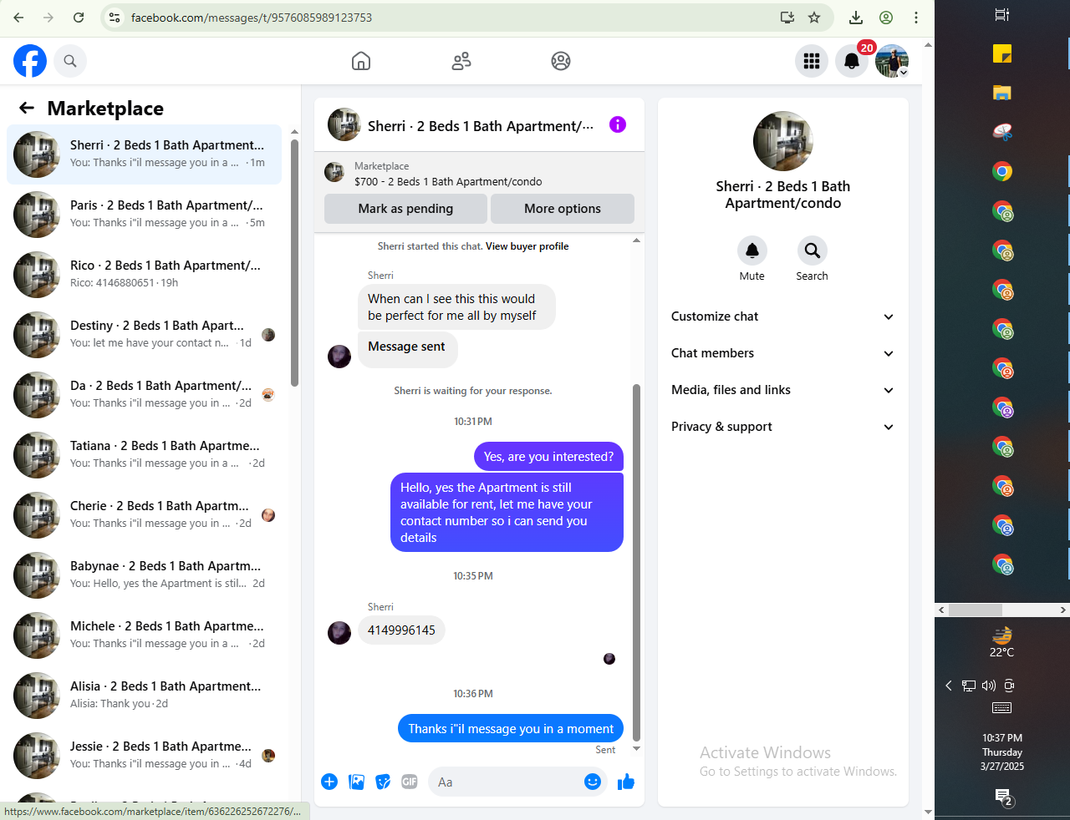The width and height of the screenshot is (1070, 820).
Task: Open conversation info purple icon
Action: coord(618,124)
